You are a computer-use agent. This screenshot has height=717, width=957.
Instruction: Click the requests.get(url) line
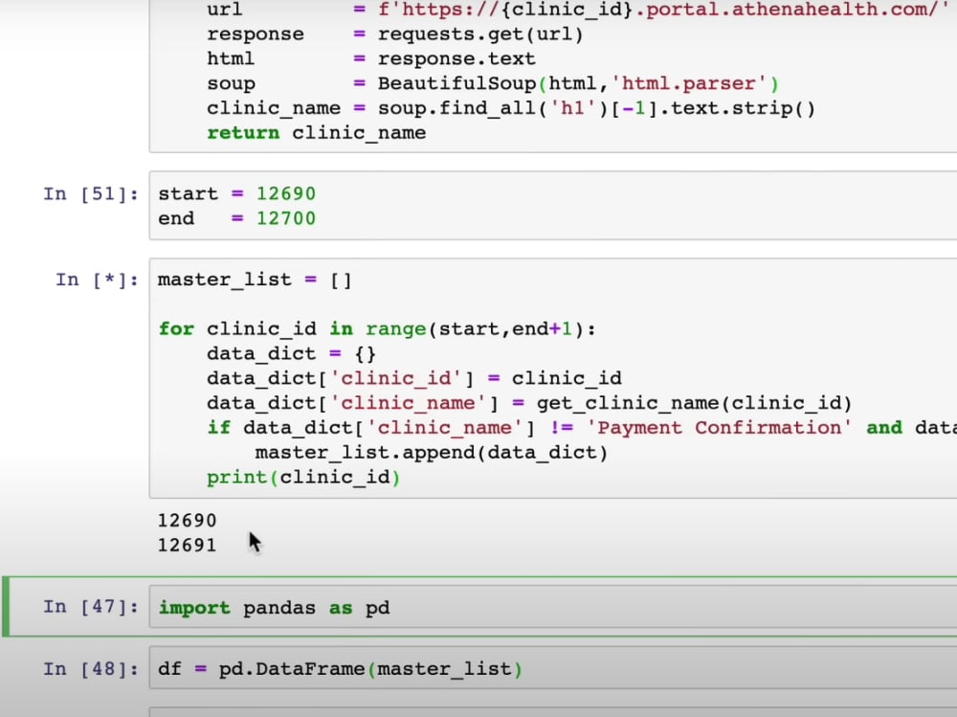(x=395, y=34)
